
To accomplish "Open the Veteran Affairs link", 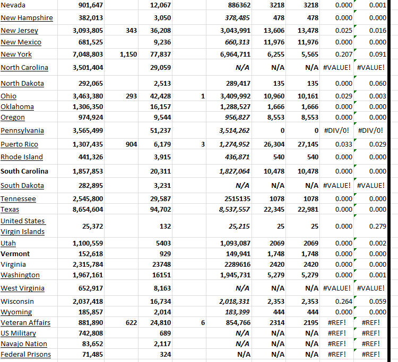I will [x=25, y=323].
